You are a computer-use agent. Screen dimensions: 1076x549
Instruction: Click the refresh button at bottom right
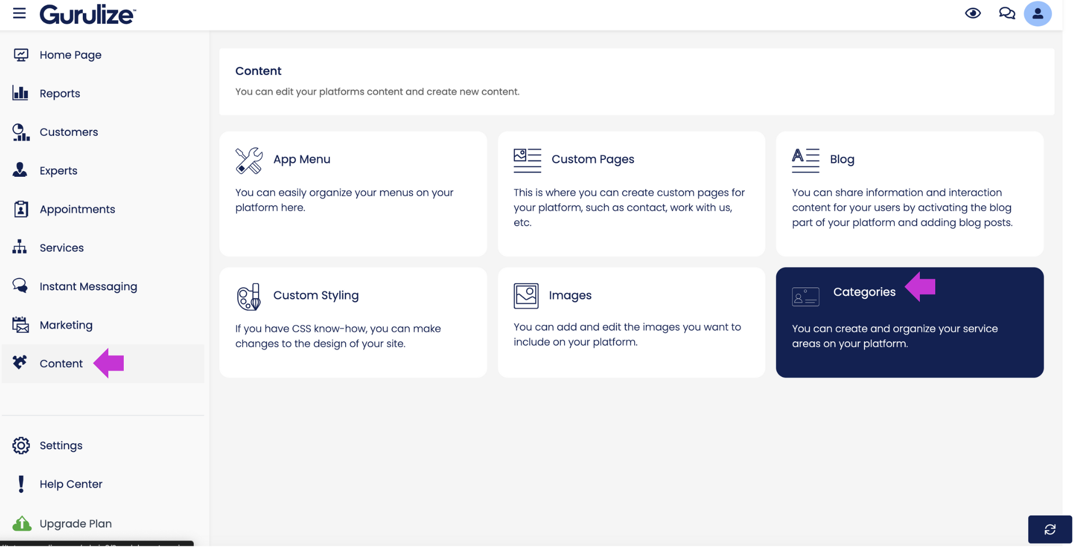[x=1050, y=529]
